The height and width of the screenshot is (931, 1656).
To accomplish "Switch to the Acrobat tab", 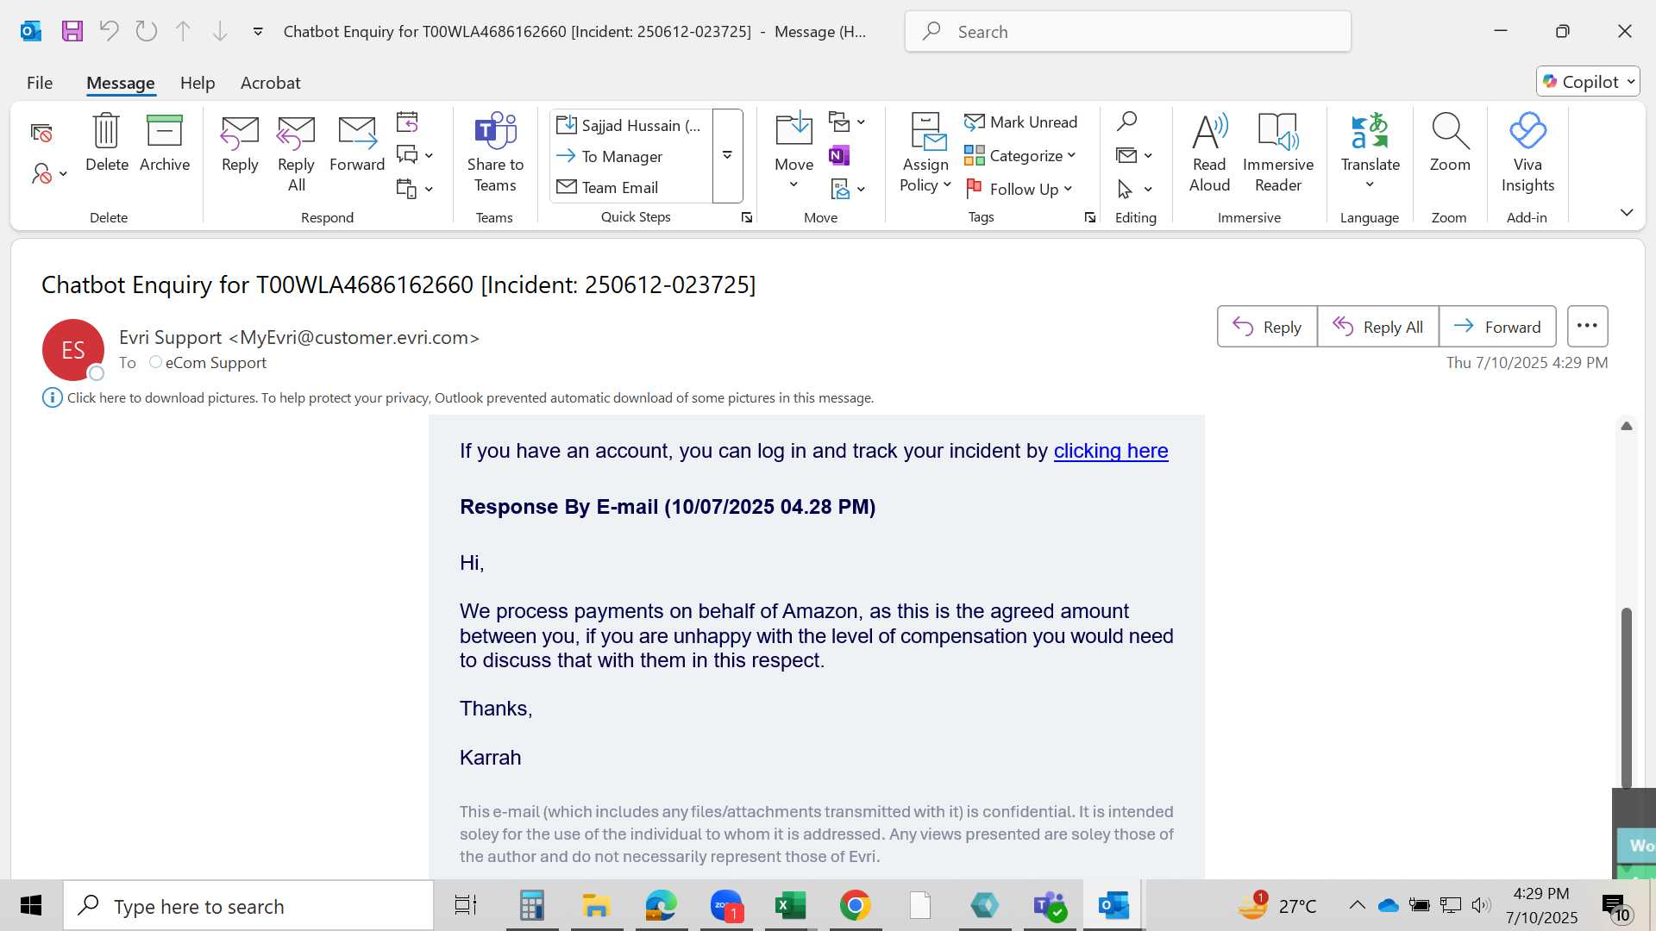I will (x=270, y=83).
